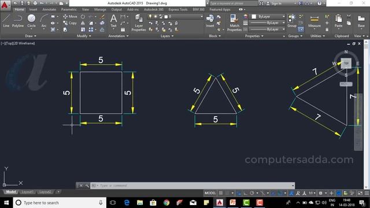
Task: Select the Erase tool icon
Action: pyautogui.click(x=102, y=17)
